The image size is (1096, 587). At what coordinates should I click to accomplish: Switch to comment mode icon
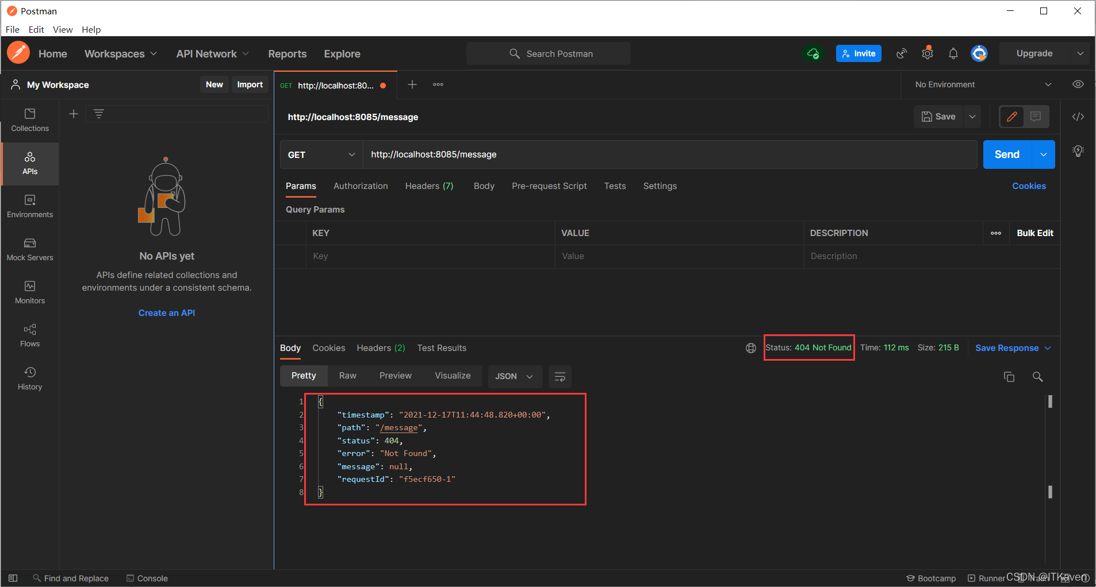[1036, 117]
